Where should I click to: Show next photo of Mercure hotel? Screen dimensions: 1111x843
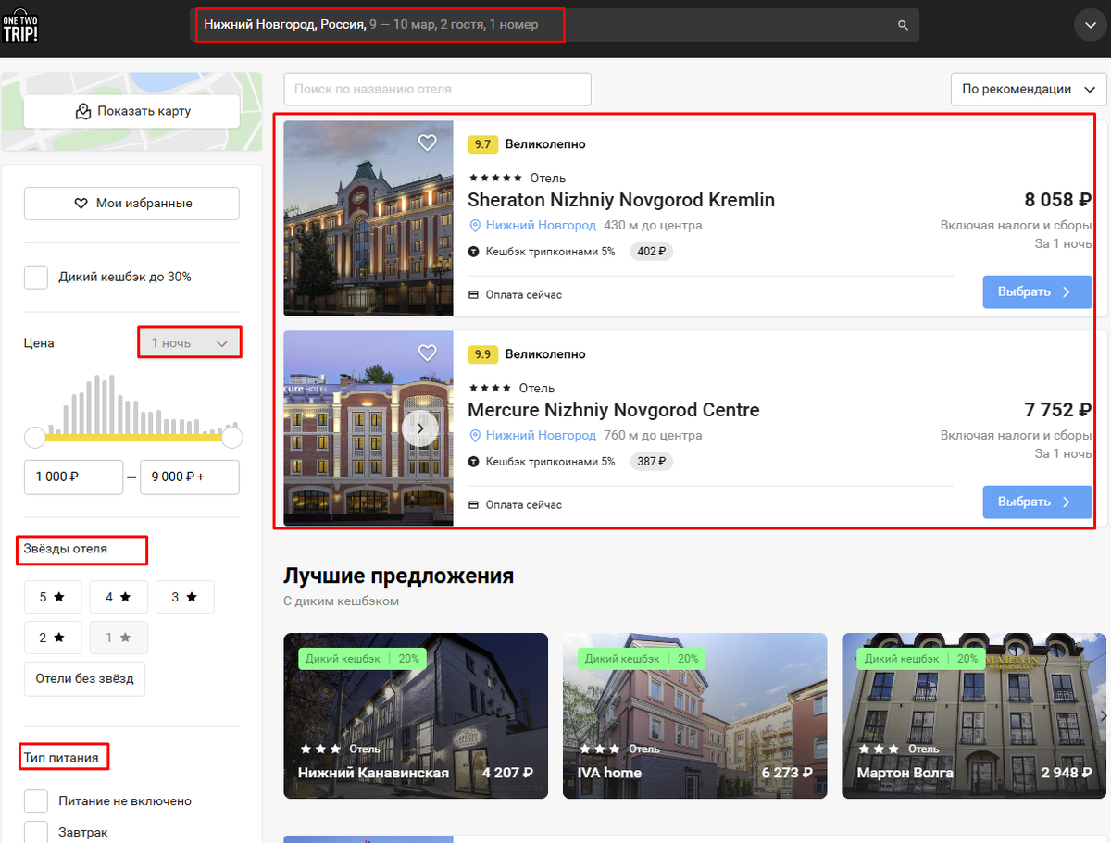pyautogui.click(x=420, y=428)
